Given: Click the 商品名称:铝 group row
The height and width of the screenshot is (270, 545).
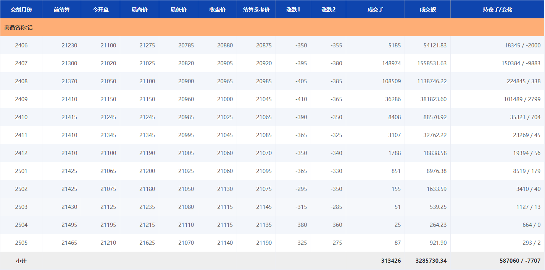Looking at the screenshot, I should [x=18, y=27].
